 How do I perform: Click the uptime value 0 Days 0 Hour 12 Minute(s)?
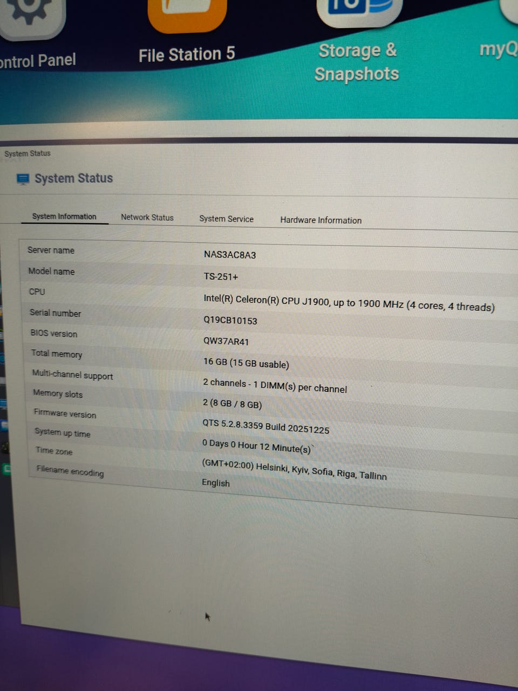point(256,446)
